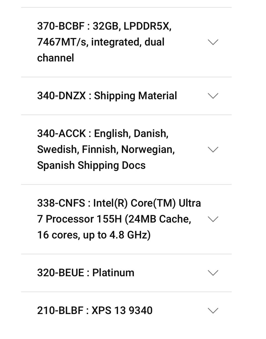Click part number 370-BCBF
This screenshot has height=339, width=266.
[61, 26]
